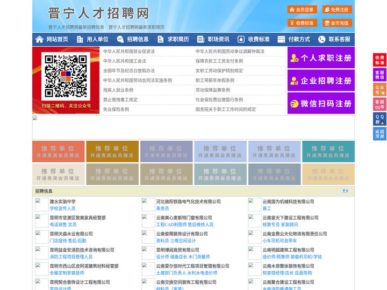This screenshot has height=290, width=387.
Task: Open 中华人民共和国就业促进法 link
Action: (129, 52)
